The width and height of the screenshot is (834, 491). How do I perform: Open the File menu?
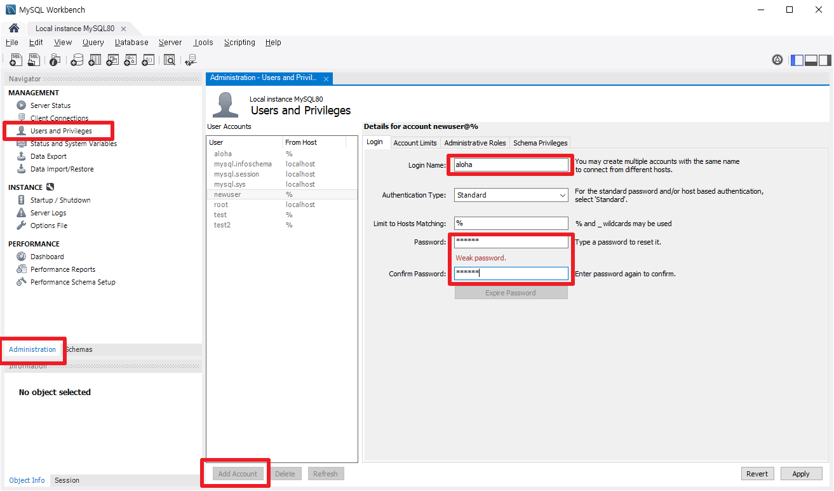[x=11, y=43]
